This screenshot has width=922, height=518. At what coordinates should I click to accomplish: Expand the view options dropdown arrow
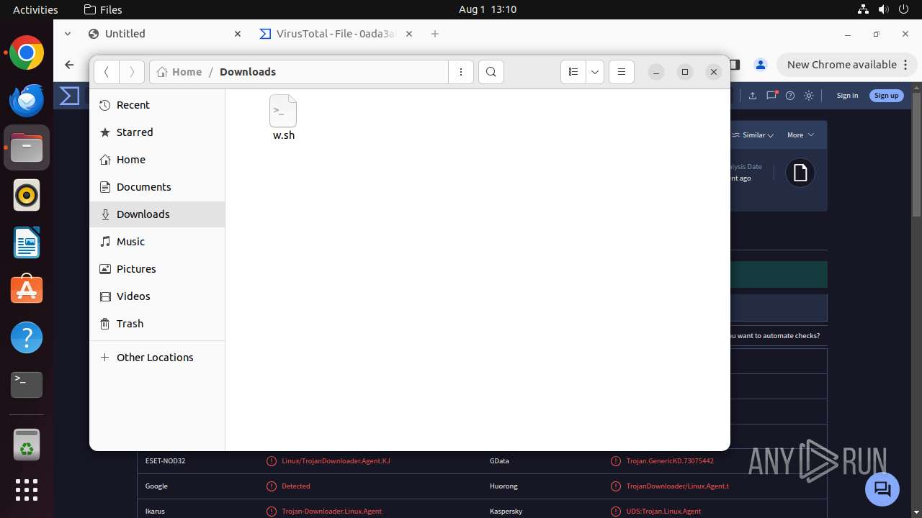595,72
